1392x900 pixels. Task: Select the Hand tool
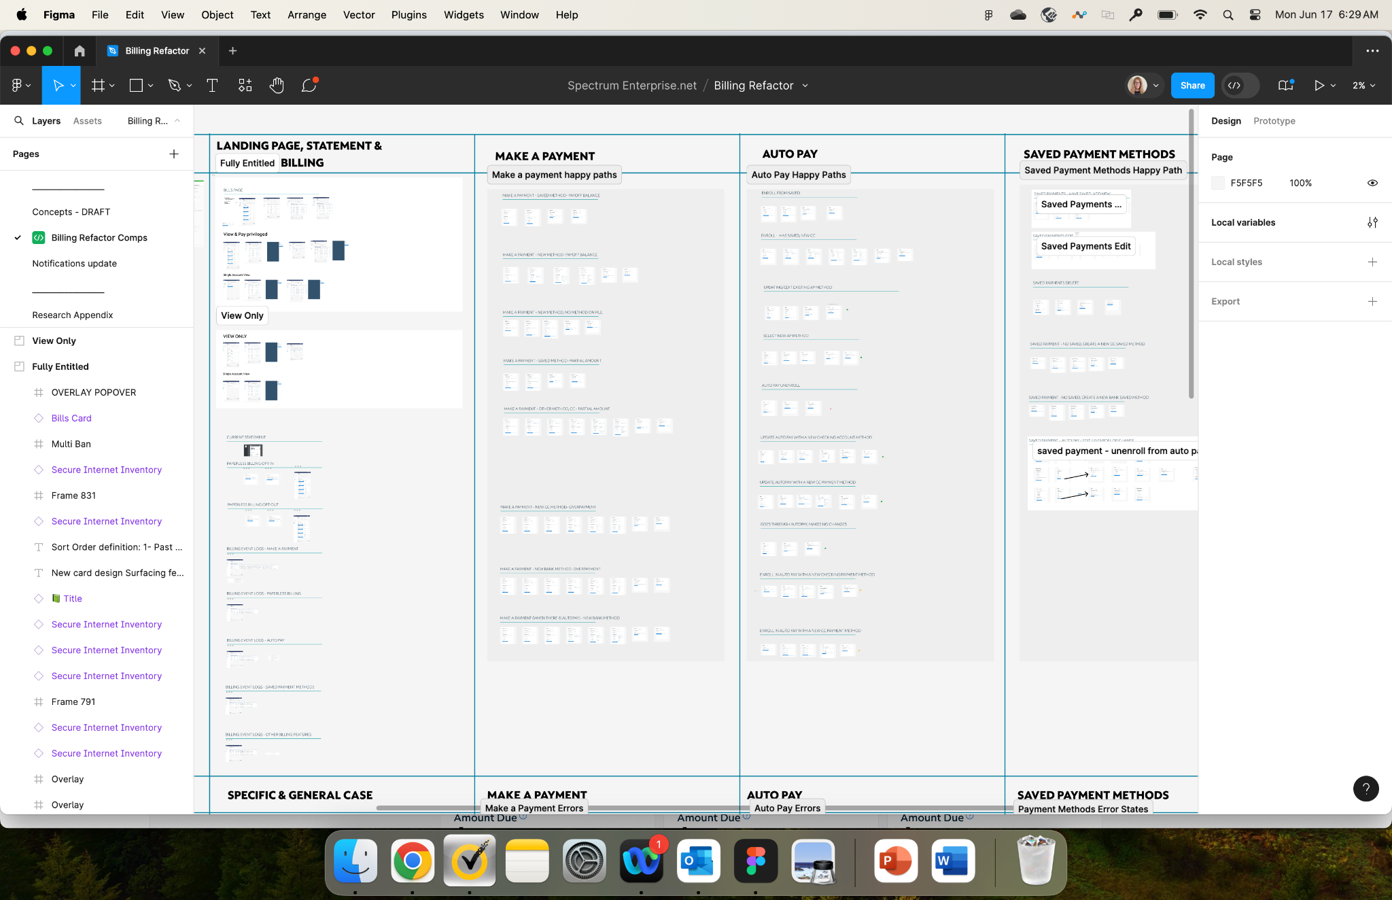276,86
